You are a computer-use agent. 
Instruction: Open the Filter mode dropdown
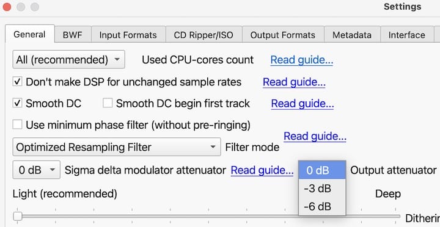117,147
